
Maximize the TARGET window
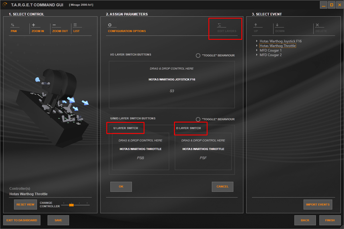click(332, 5)
